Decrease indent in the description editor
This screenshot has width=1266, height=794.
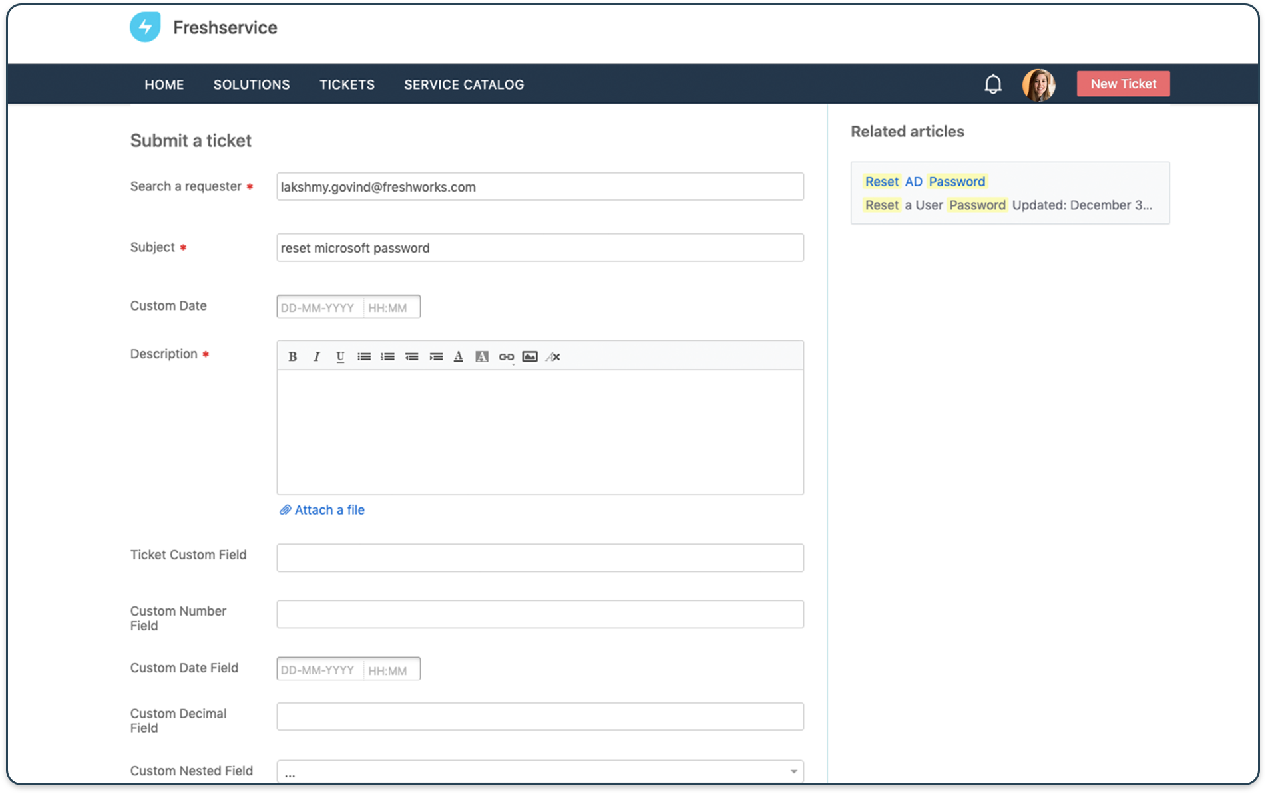point(412,356)
